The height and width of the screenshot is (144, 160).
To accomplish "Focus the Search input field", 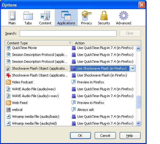I will (x=68, y=33).
